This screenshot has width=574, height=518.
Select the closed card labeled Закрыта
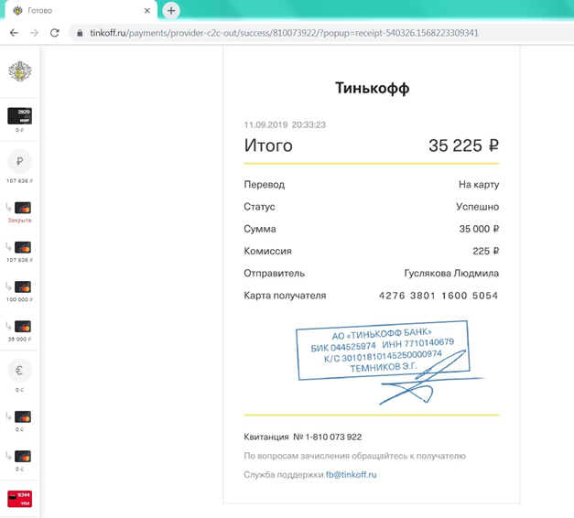click(x=23, y=208)
